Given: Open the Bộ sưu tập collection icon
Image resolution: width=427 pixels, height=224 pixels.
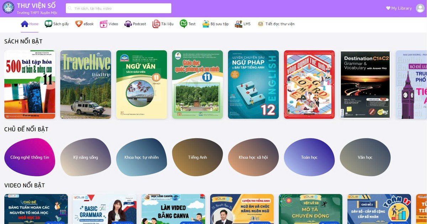Looking at the screenshot, I should point(206,24).
